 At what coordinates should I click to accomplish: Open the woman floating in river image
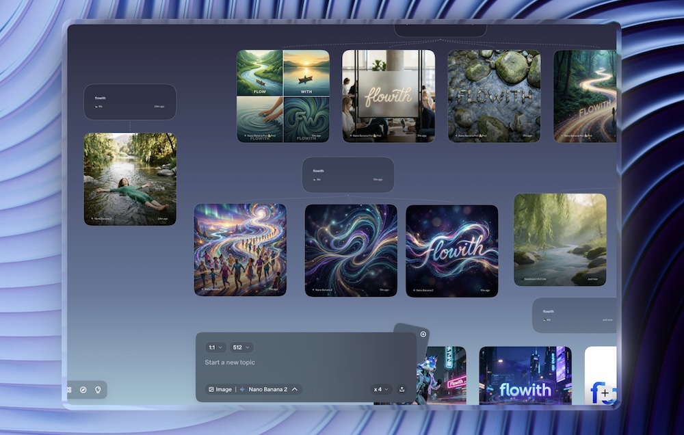130,179
